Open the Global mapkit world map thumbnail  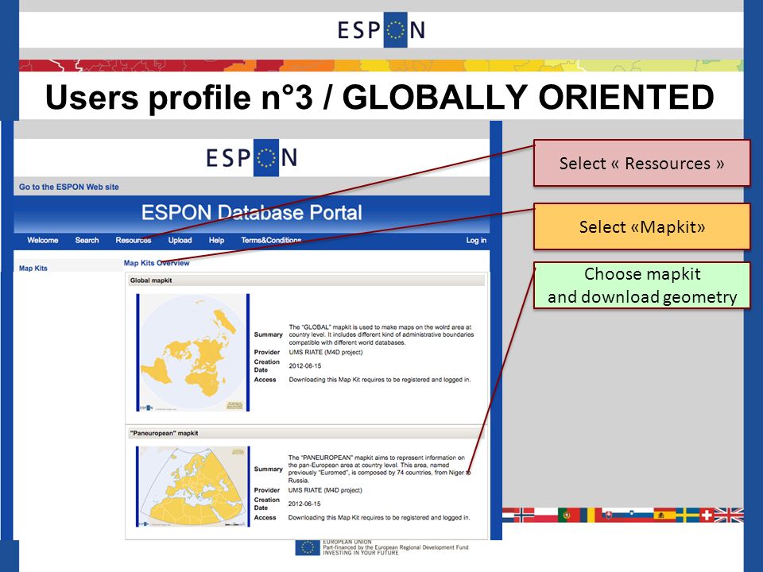[x=192, y=353]
